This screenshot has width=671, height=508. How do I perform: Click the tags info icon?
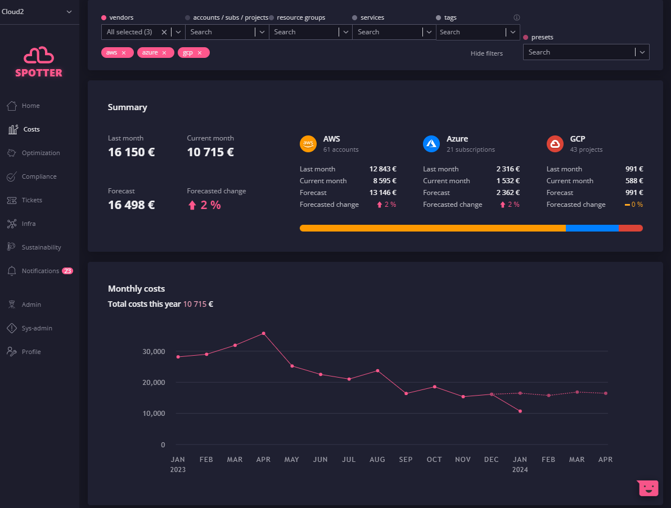[x=516, y=17]
